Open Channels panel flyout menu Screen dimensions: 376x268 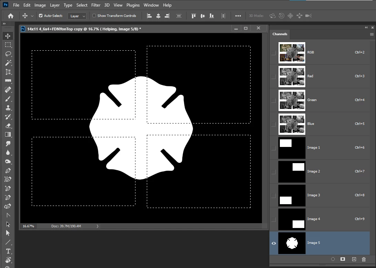(x=372, y=34)
